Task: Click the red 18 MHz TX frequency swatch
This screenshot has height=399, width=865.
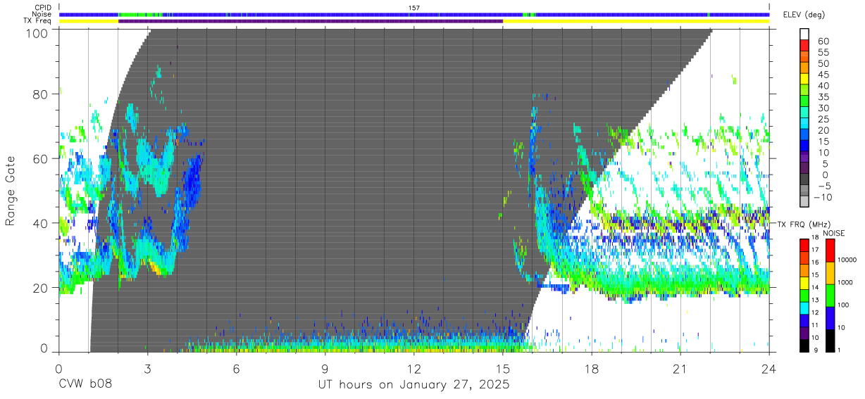Action: 804,245
